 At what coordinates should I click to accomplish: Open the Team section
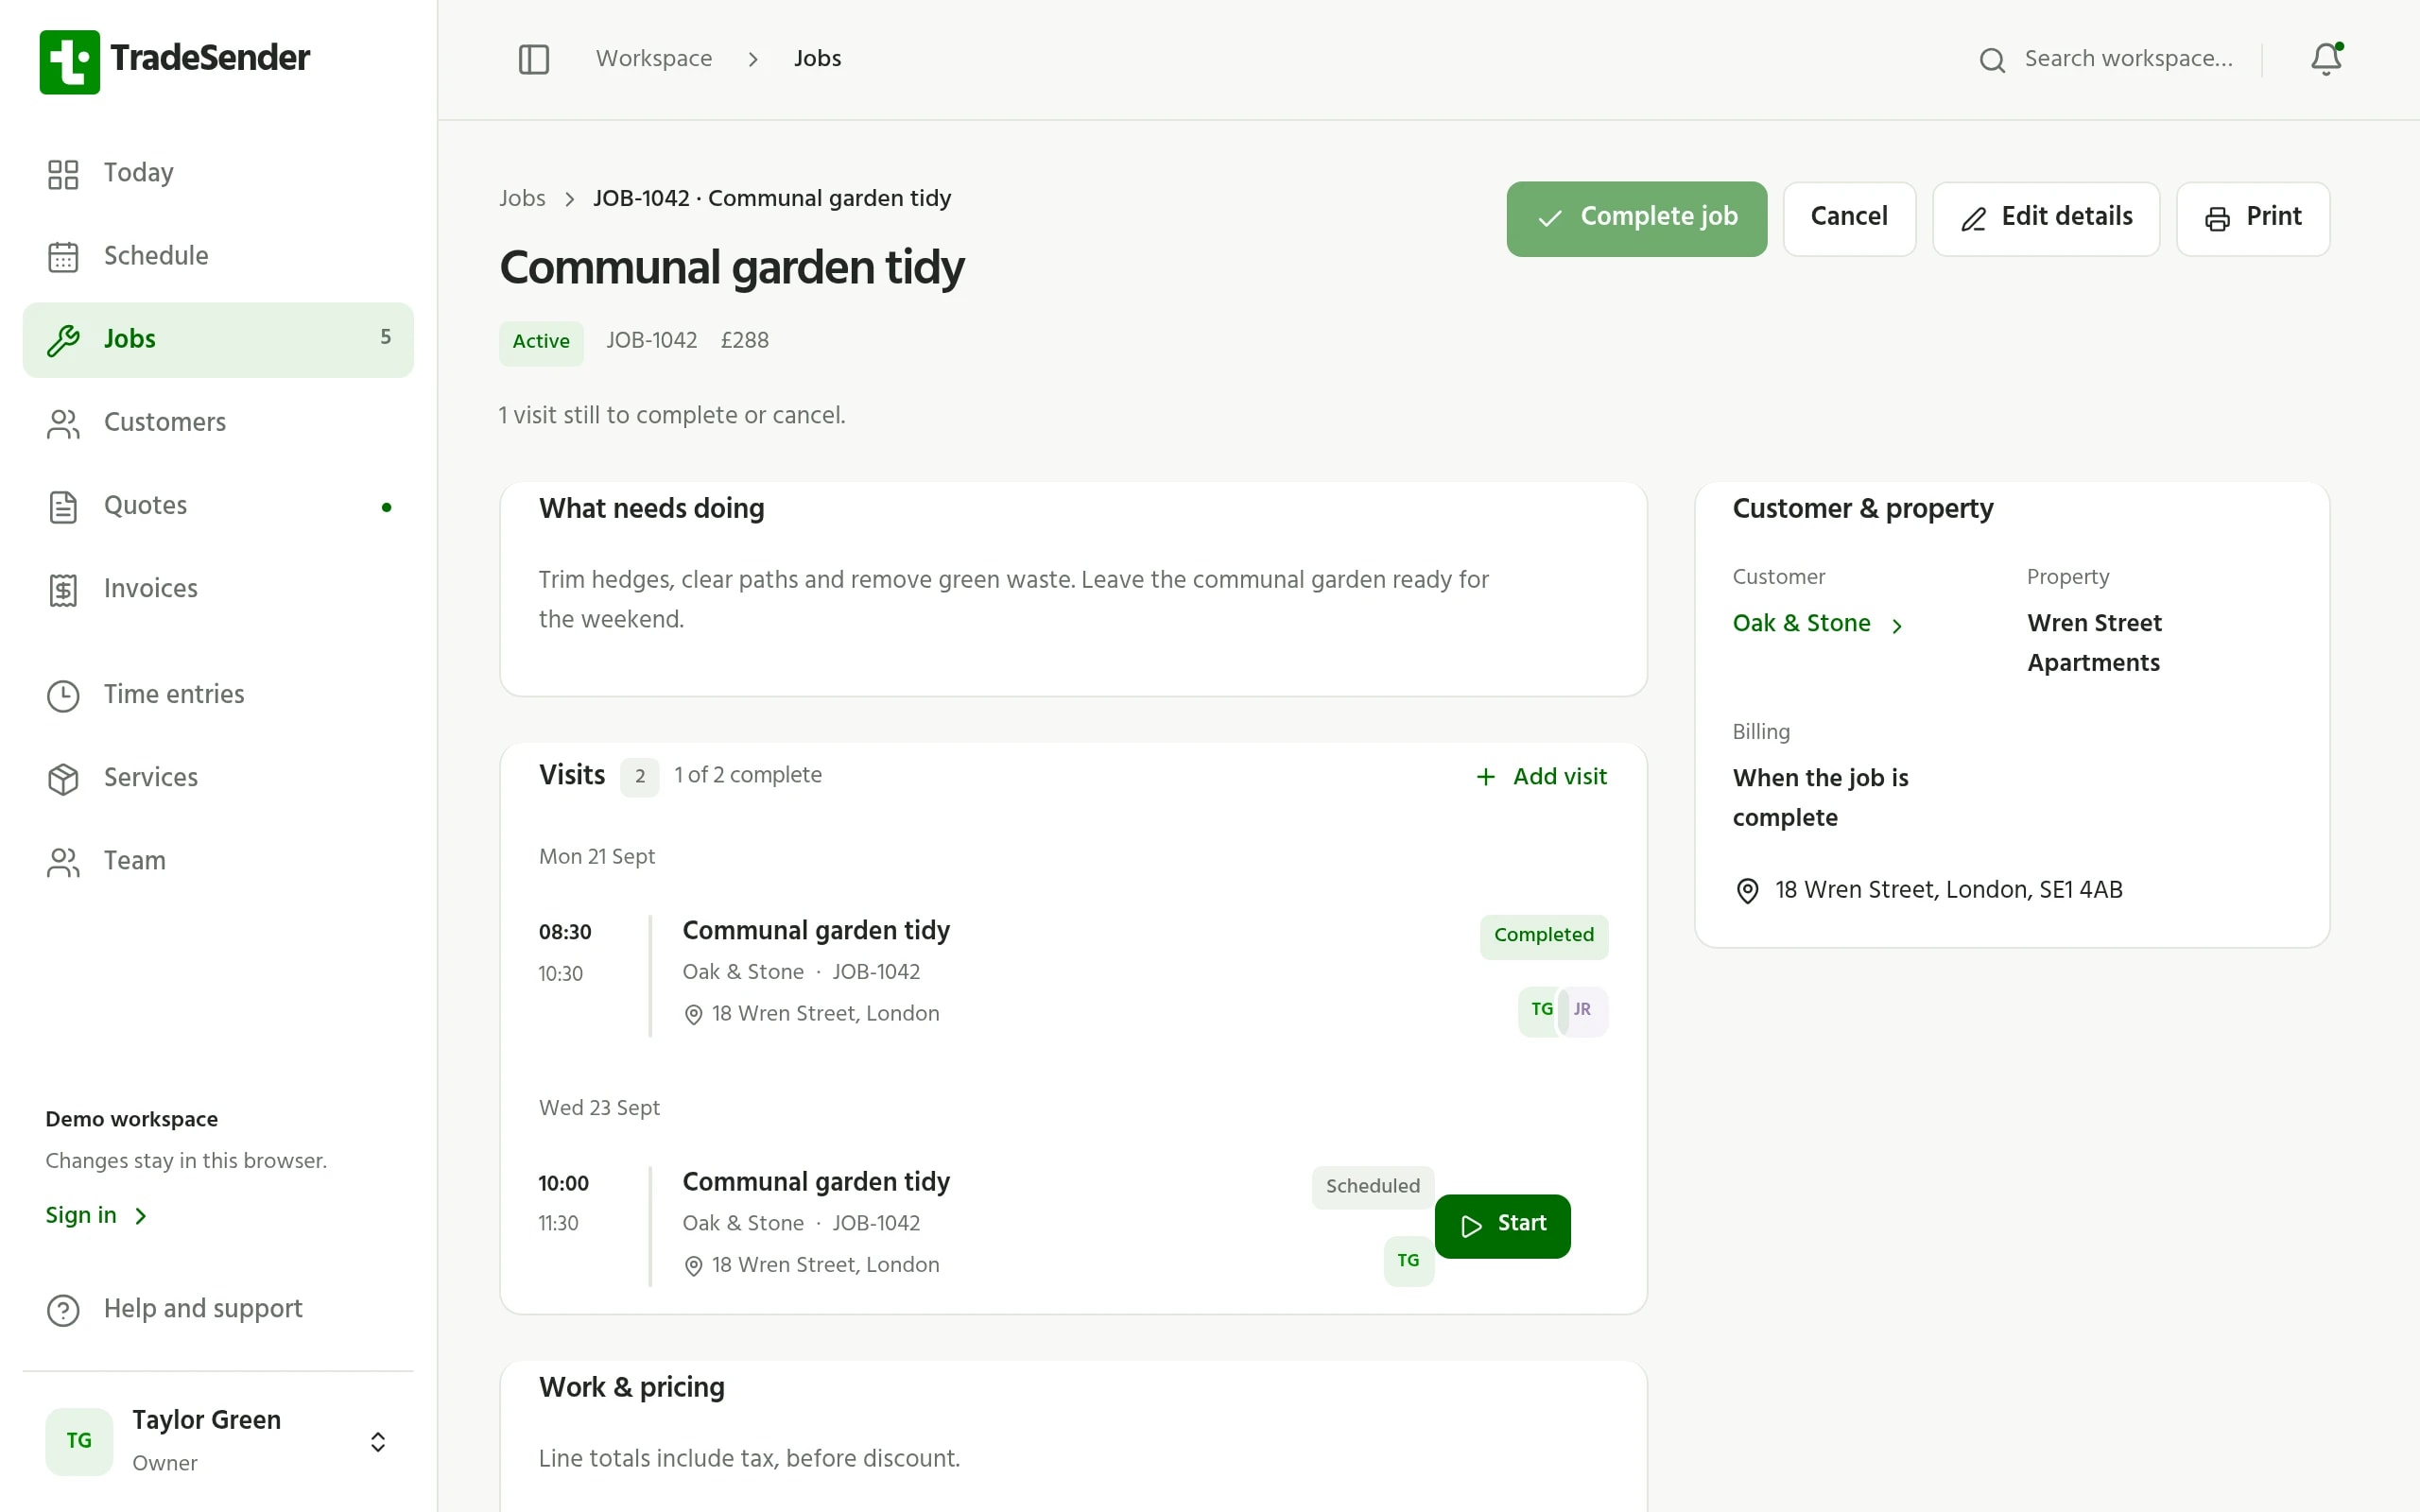tap(218, 861)
